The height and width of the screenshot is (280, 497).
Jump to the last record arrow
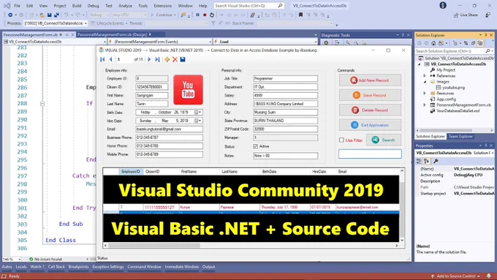158,59
